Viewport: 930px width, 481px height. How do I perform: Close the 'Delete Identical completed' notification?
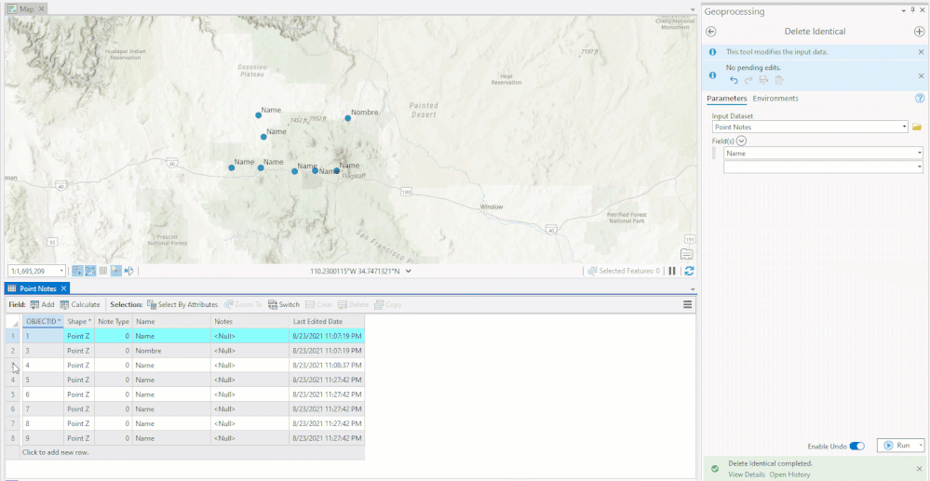[920, 468]
